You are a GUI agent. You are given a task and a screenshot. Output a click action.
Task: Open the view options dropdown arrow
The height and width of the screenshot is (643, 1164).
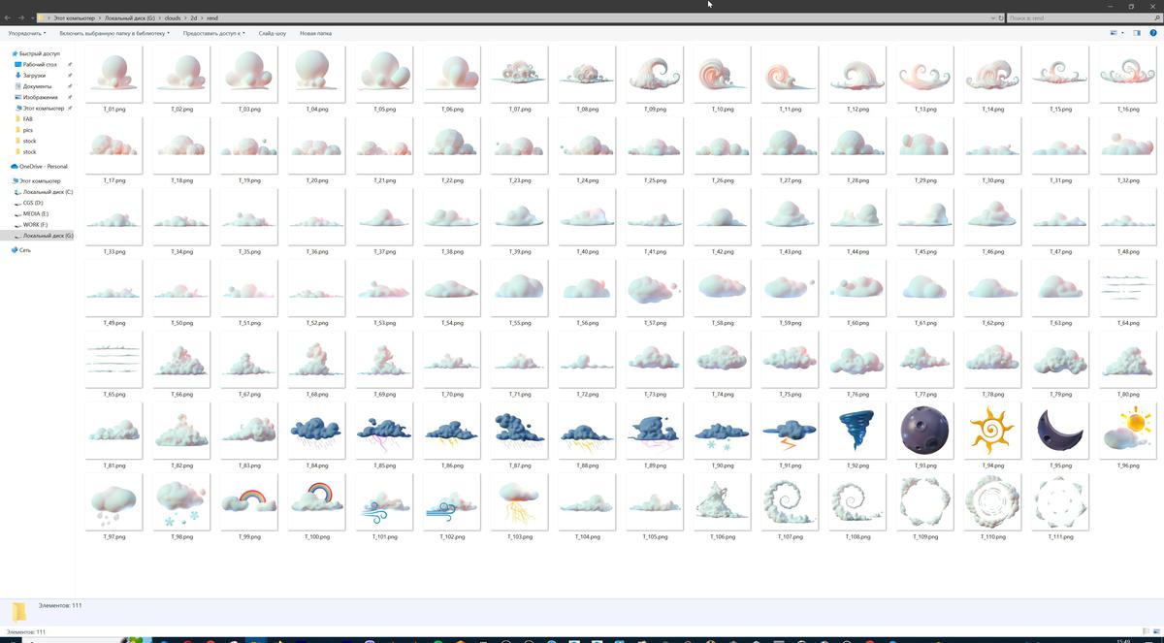pos(1122,33)
